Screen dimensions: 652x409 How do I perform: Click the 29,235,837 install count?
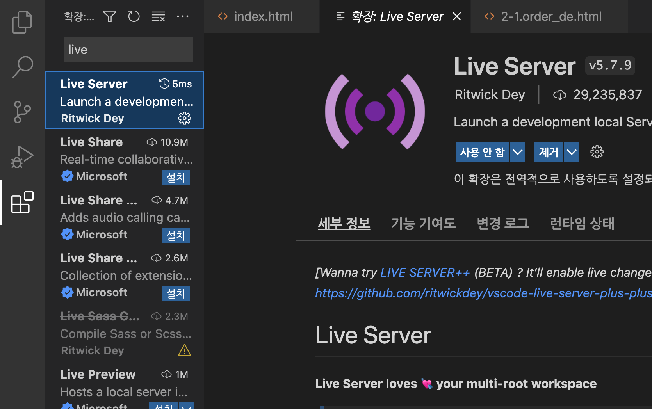pyautogui.click(x=597, y=94)
